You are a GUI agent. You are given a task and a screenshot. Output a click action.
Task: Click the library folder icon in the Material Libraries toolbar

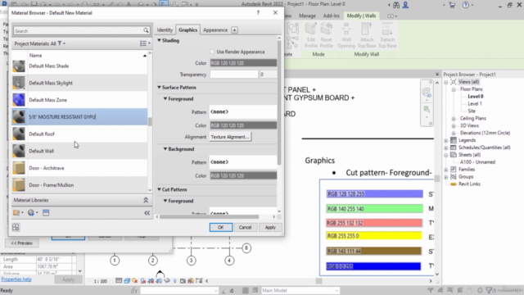[16, 213]
